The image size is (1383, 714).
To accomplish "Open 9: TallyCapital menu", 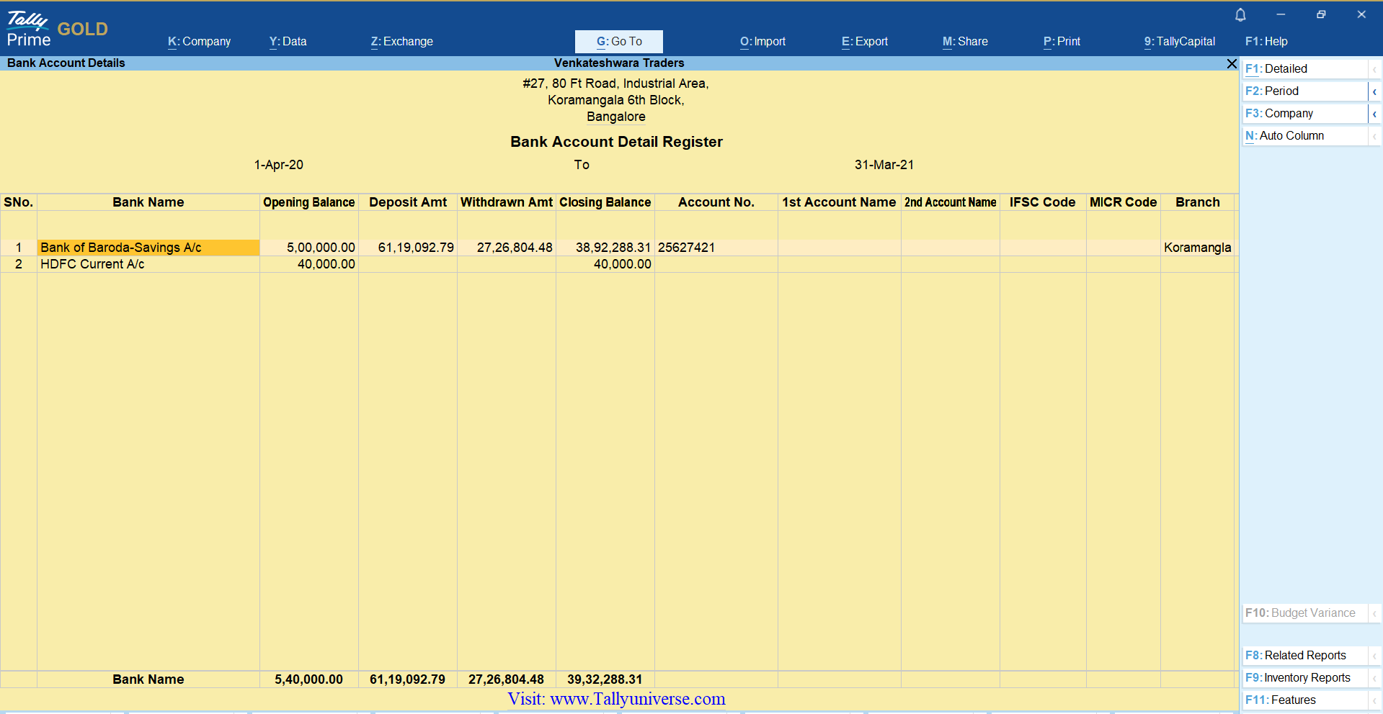I will 1179,42.
